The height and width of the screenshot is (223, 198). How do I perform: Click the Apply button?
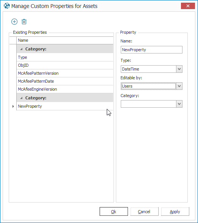[x=175, y=212]
